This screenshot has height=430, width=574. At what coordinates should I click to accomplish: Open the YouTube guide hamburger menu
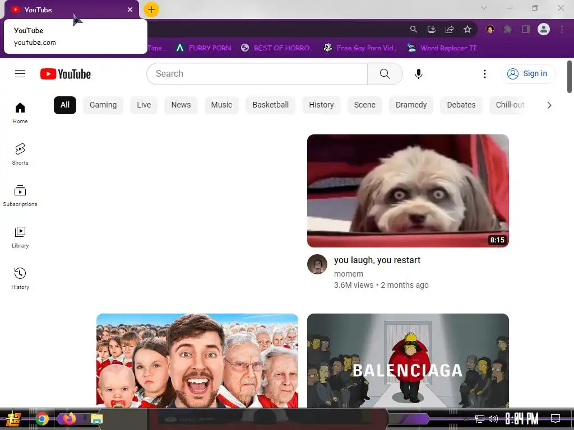click(x=20, y=74)
